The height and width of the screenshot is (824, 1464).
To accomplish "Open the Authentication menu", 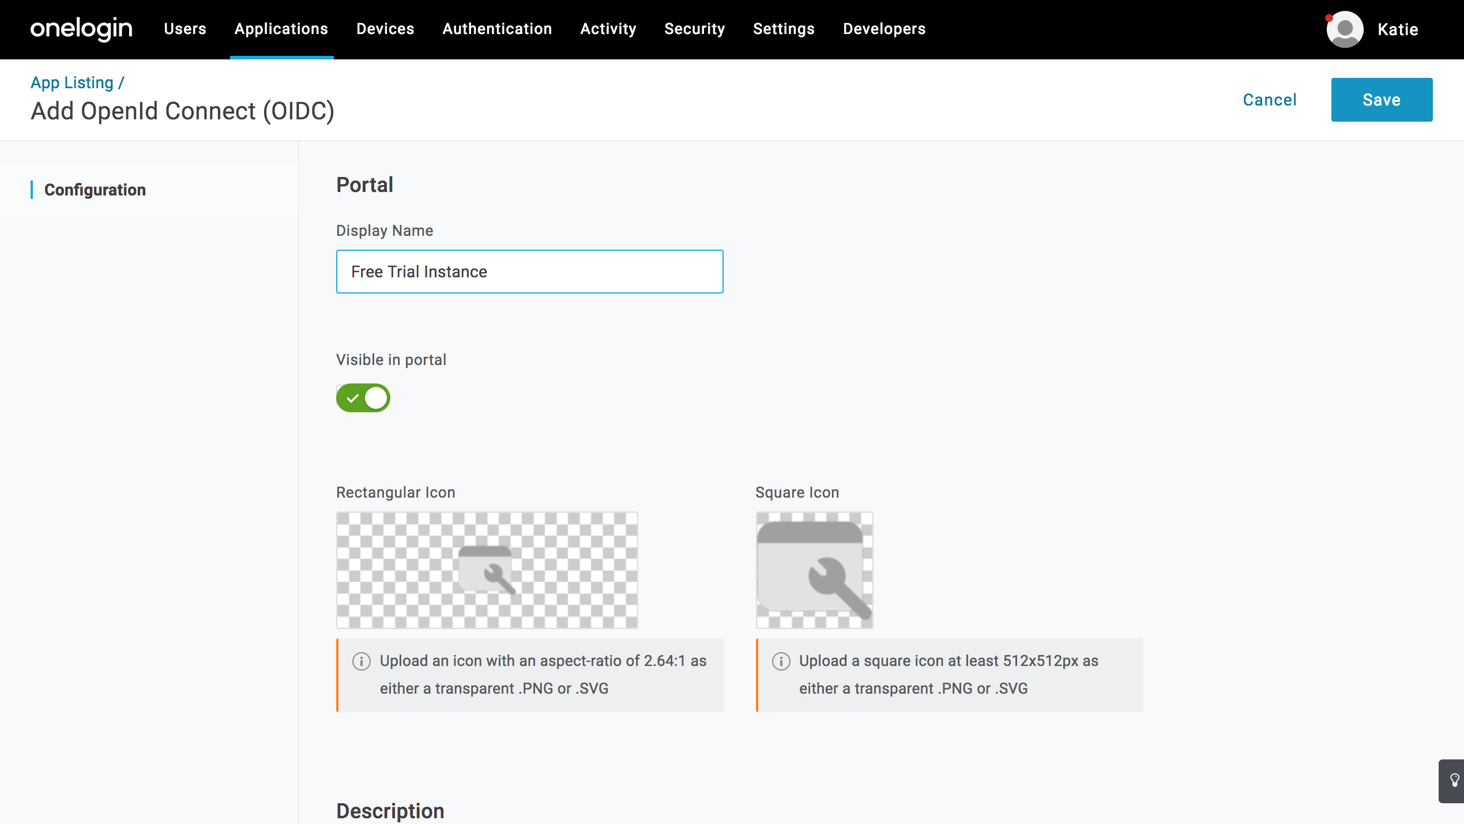I will pos(497,29).
